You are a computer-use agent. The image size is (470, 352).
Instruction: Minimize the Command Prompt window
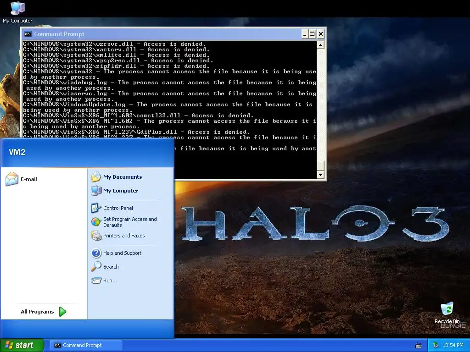pos(304,34)
